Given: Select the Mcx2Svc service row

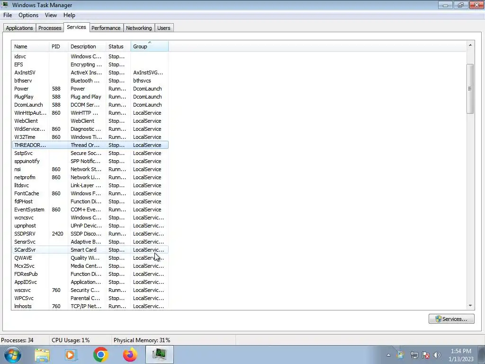Looking at the screenshot, I should click(x=90, y=265).
